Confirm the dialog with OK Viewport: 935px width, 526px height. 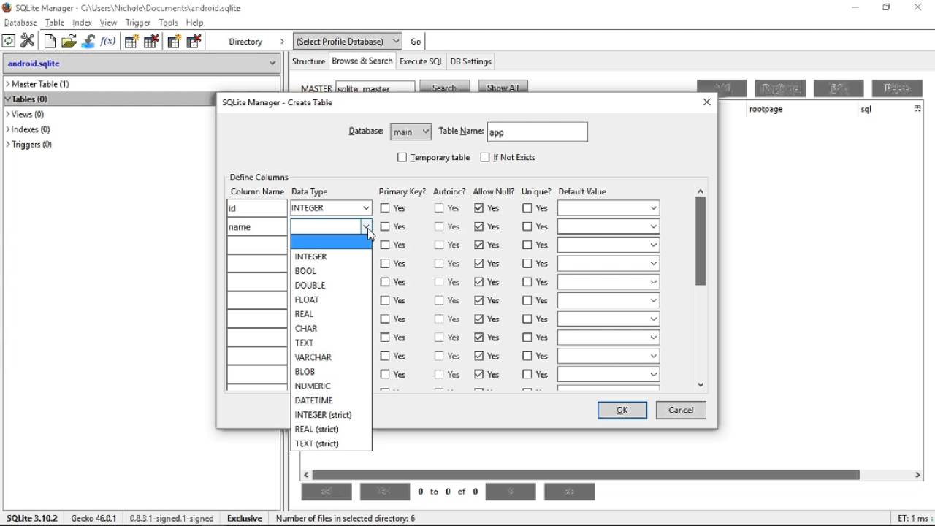coord(622,410)
